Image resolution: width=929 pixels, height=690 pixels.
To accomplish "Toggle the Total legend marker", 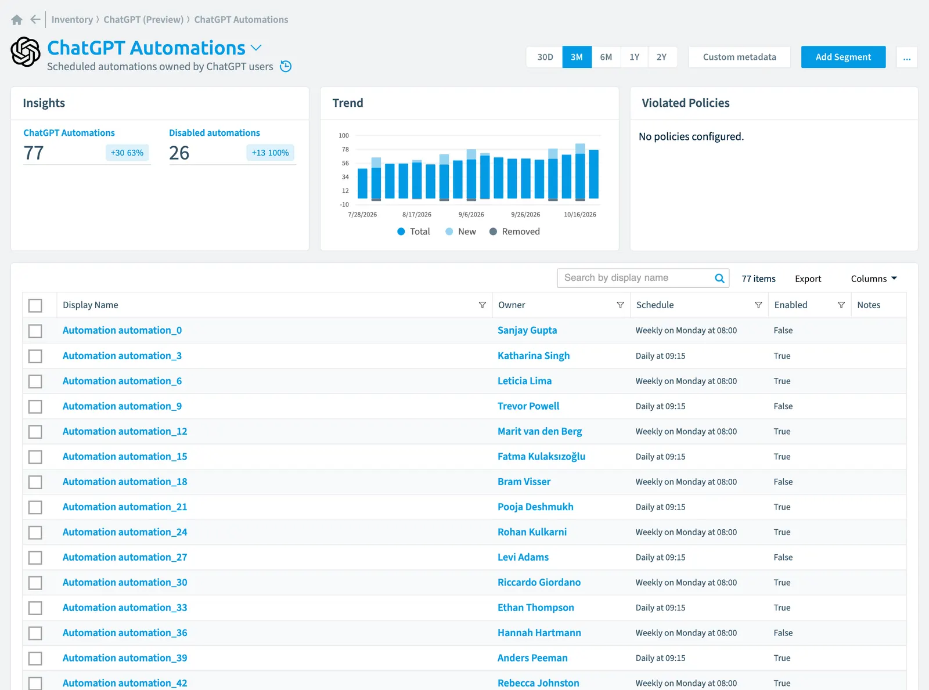I will coord(401,232).
